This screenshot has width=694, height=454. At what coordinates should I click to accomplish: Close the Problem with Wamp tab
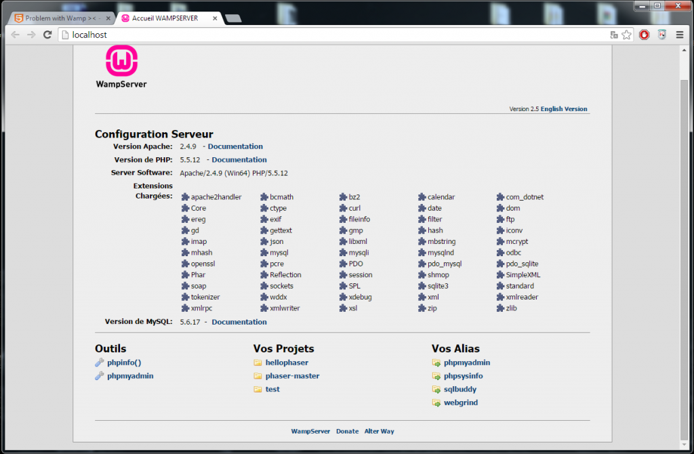108,18
